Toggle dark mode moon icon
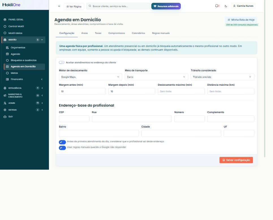The width and height of the screenshot is (273, 220). click(226, 6)
